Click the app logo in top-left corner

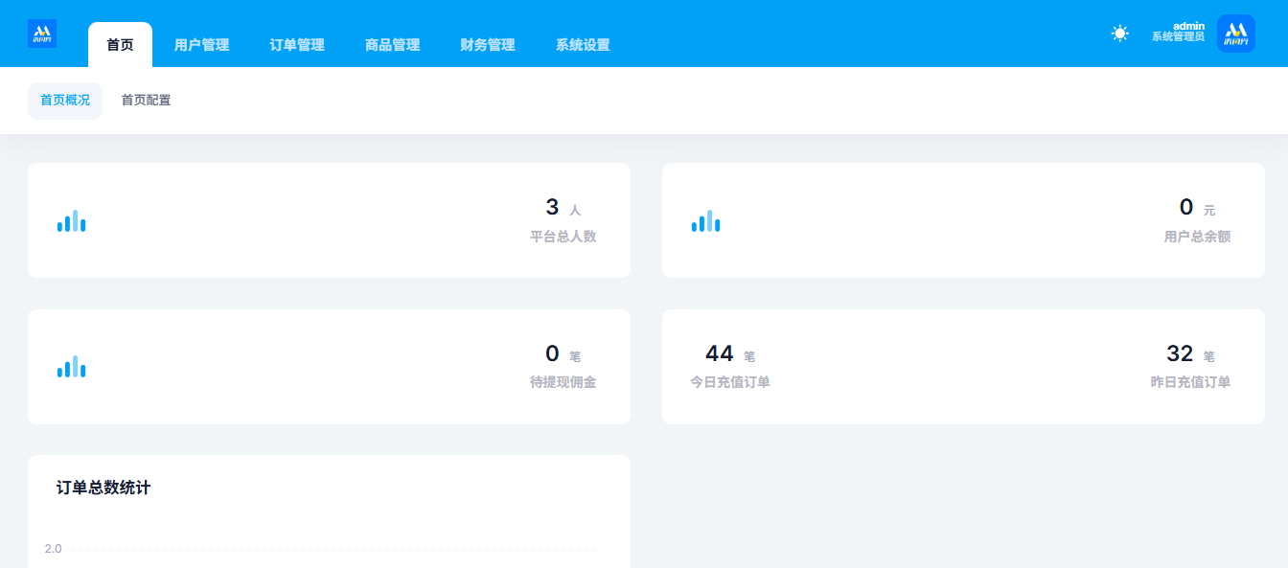(x=42, y=34)
